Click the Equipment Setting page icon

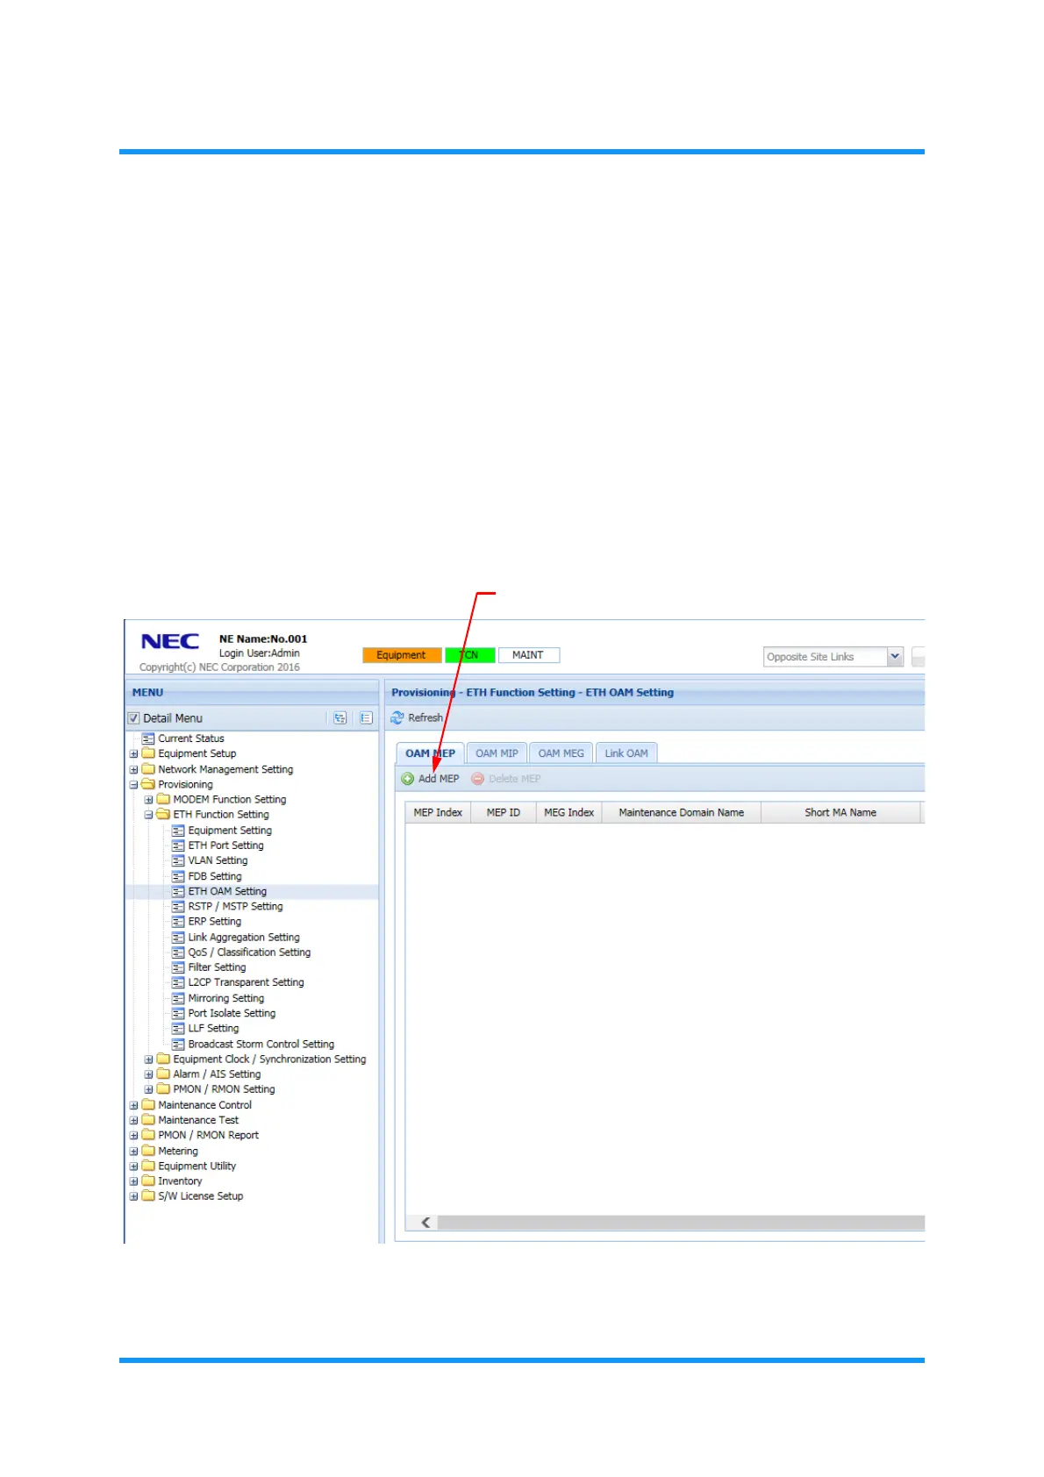(178, 831)
